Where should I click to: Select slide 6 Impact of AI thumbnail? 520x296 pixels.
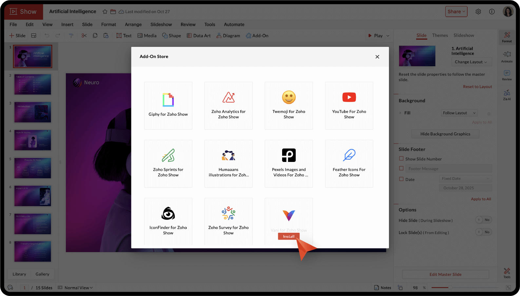tap(32, 196)
